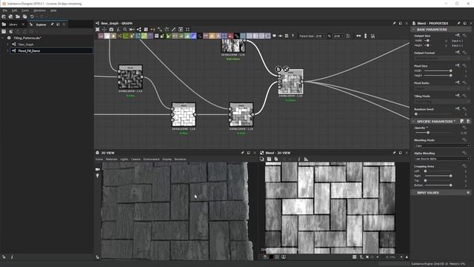Screen dimensions: 474x267
Task: Select the white brick pattern node thumbnail
Action: pos(184,115)
